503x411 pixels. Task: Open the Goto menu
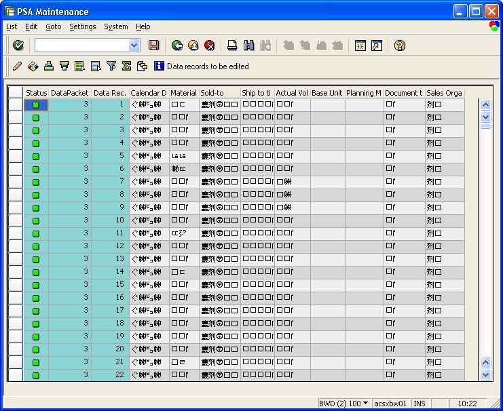[53, 26]
